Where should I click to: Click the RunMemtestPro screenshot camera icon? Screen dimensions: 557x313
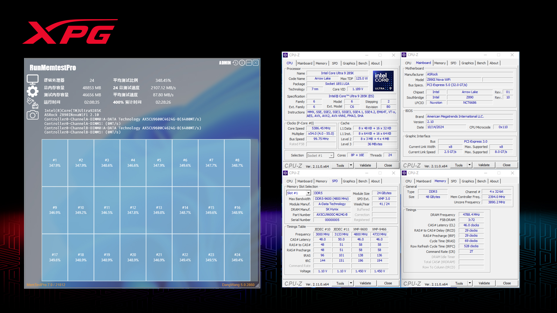click(32, 115)
